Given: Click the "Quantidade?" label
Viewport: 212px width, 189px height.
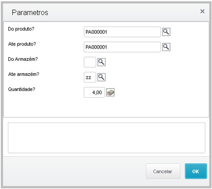Looking at the screenshot, I should [x=21, y=89].
